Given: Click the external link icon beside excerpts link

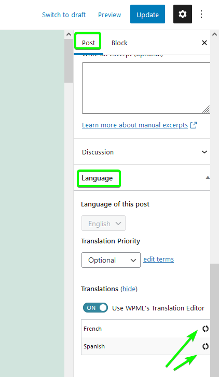Looking at the screenshot, I should (x=194, y=125).
